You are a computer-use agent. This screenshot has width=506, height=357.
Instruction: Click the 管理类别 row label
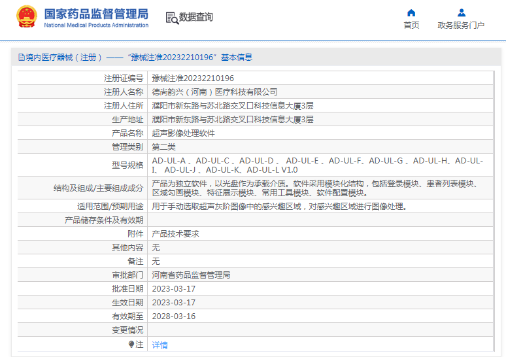pos(127,147)
